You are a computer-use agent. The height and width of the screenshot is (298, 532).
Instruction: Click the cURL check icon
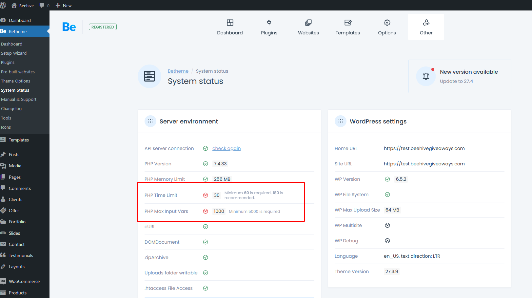point(206,227)
